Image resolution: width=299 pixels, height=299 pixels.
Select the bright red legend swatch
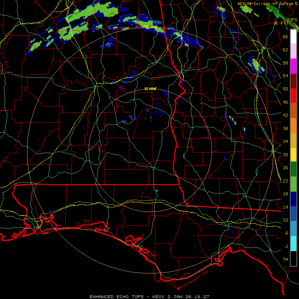click(293, 96)
